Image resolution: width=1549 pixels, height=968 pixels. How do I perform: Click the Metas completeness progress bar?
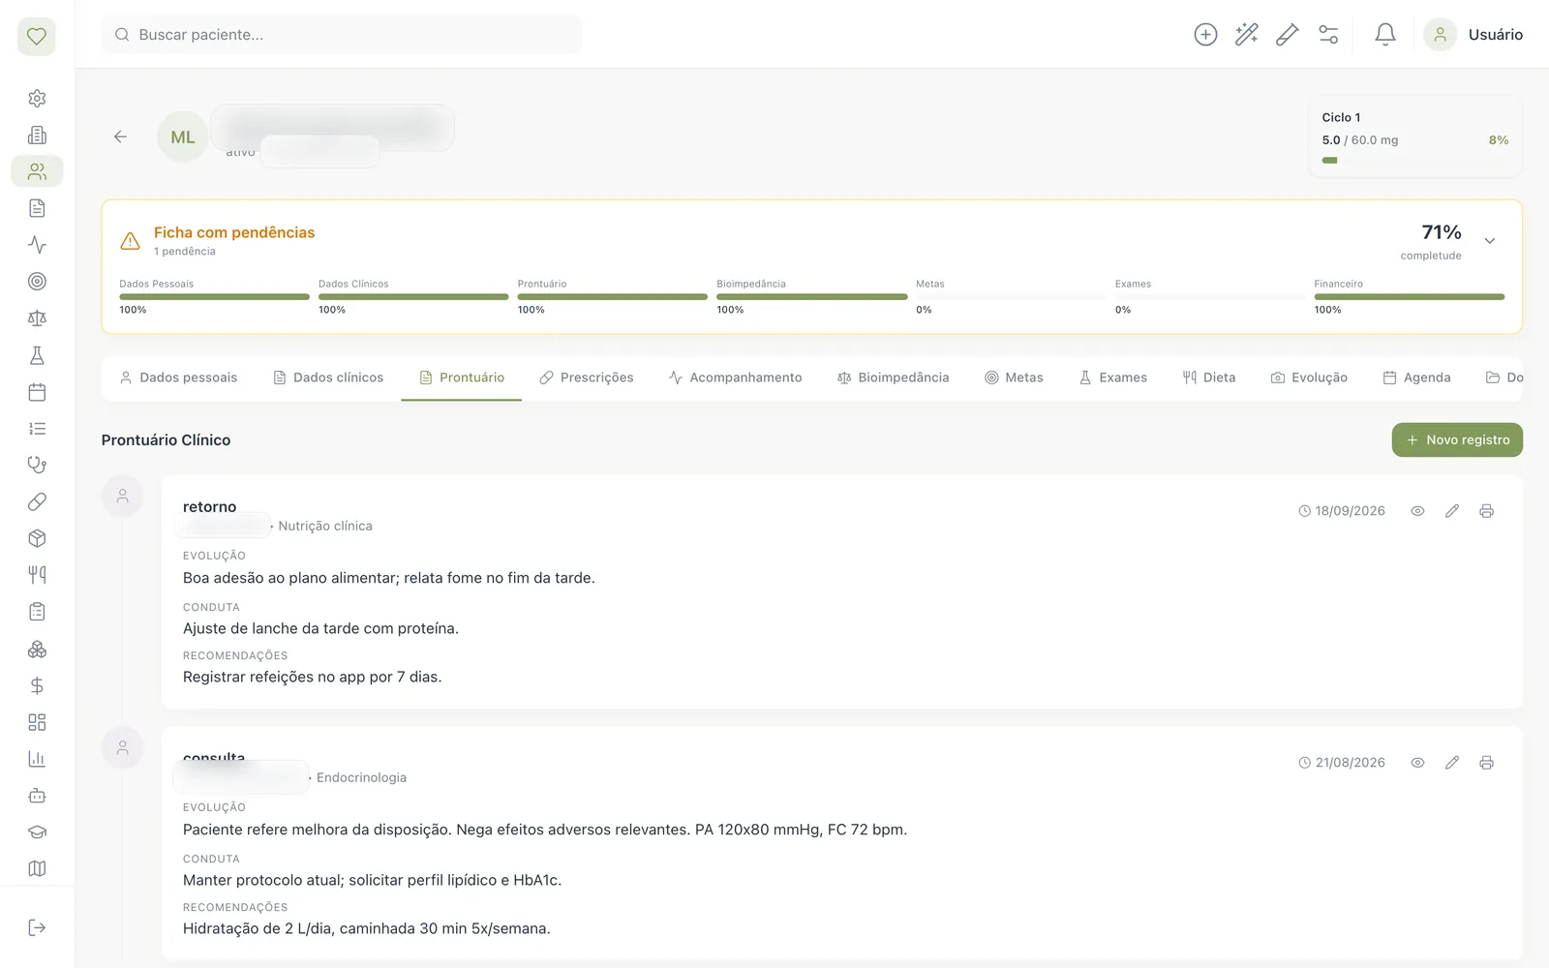tap(1011, 297)
